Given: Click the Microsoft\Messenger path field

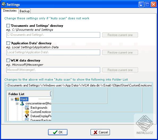Looking at the screenshot, I should coord(53,70).
